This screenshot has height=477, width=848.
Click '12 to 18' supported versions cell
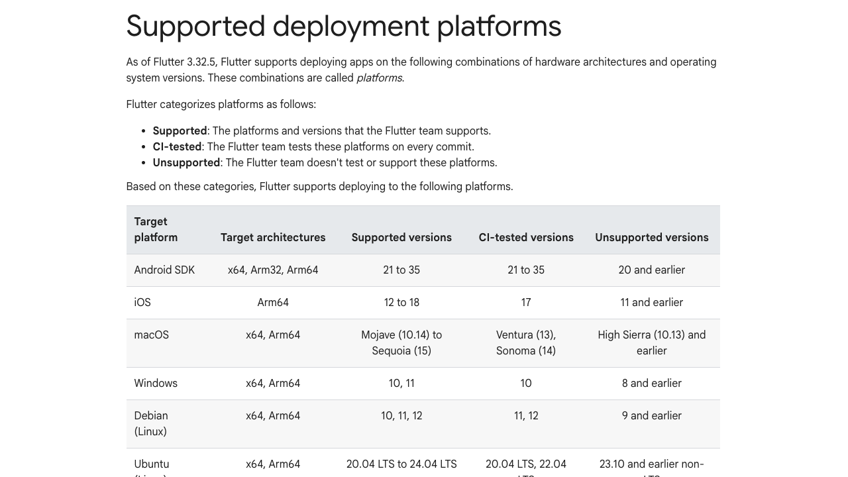pyautogui.click(x=401, y=302)
